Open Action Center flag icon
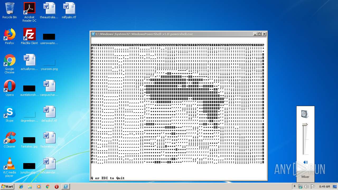 [x=312, y=187]
